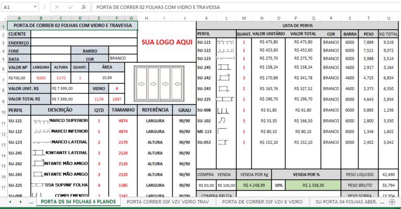Click the ALTURA reference cell for SU-123

coord(155,142)
